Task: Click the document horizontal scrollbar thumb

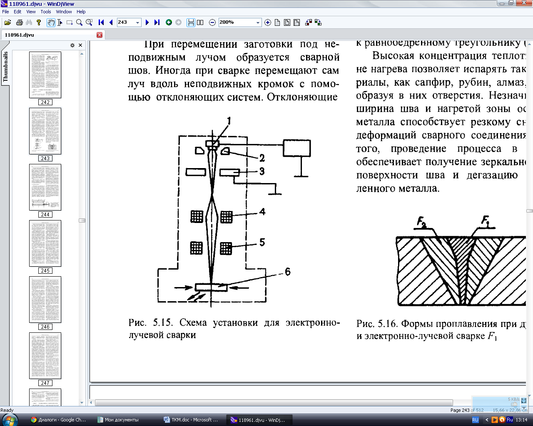Action: tap(274, 403)
